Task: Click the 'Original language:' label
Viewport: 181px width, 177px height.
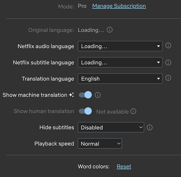Action: point(51,30)
